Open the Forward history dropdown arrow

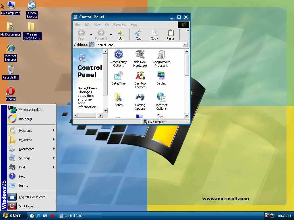[x=111, y=35]
